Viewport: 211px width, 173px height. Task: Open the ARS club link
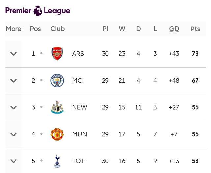click(78, 54)
